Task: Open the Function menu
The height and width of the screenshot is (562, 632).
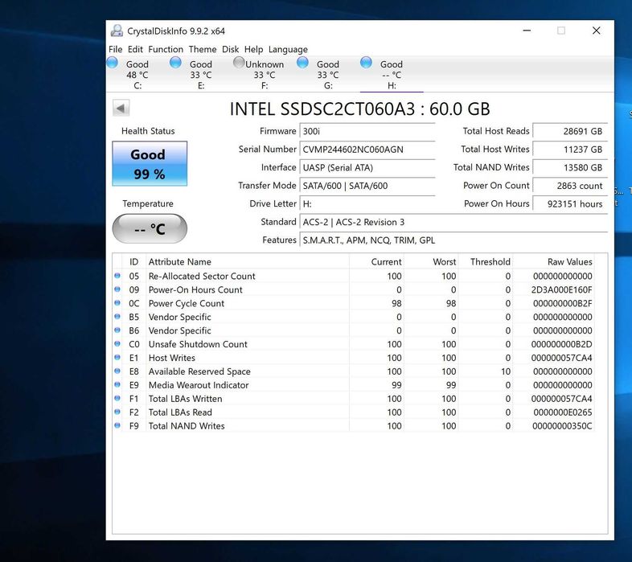Action: pos(166,49)
